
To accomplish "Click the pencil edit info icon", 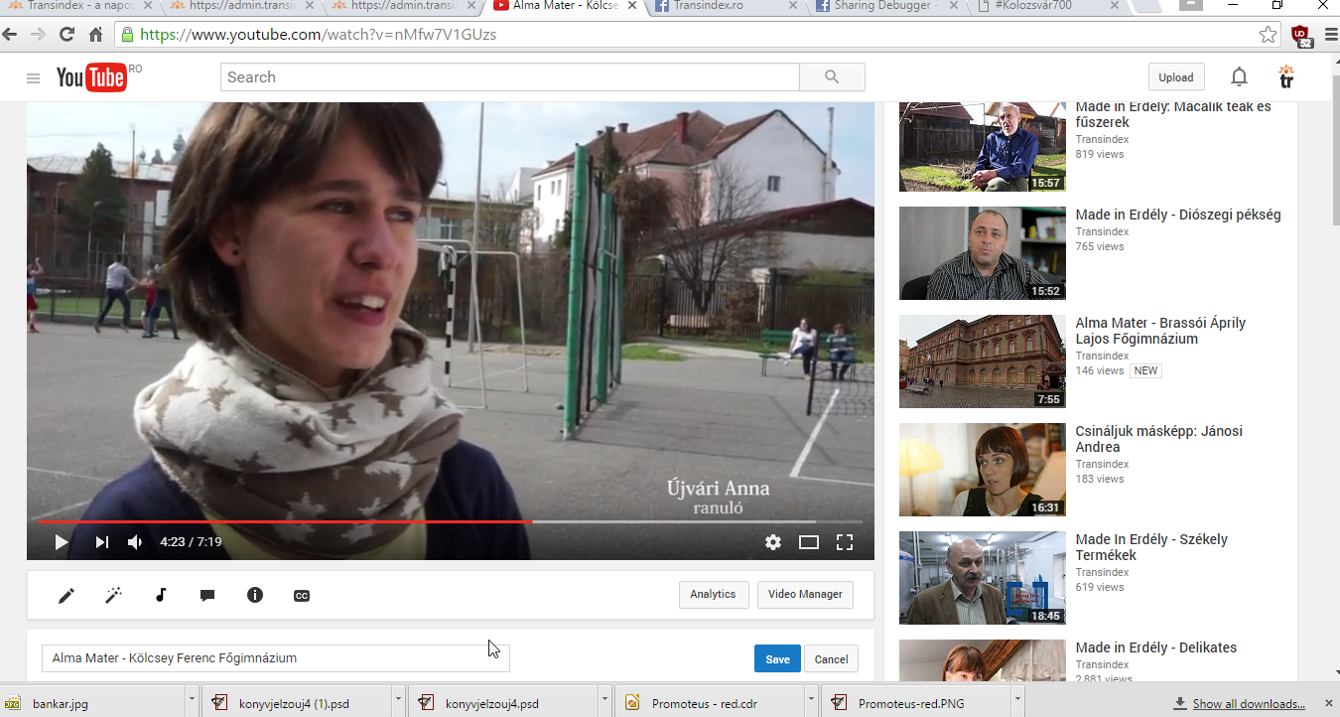I will coord(67,596).
